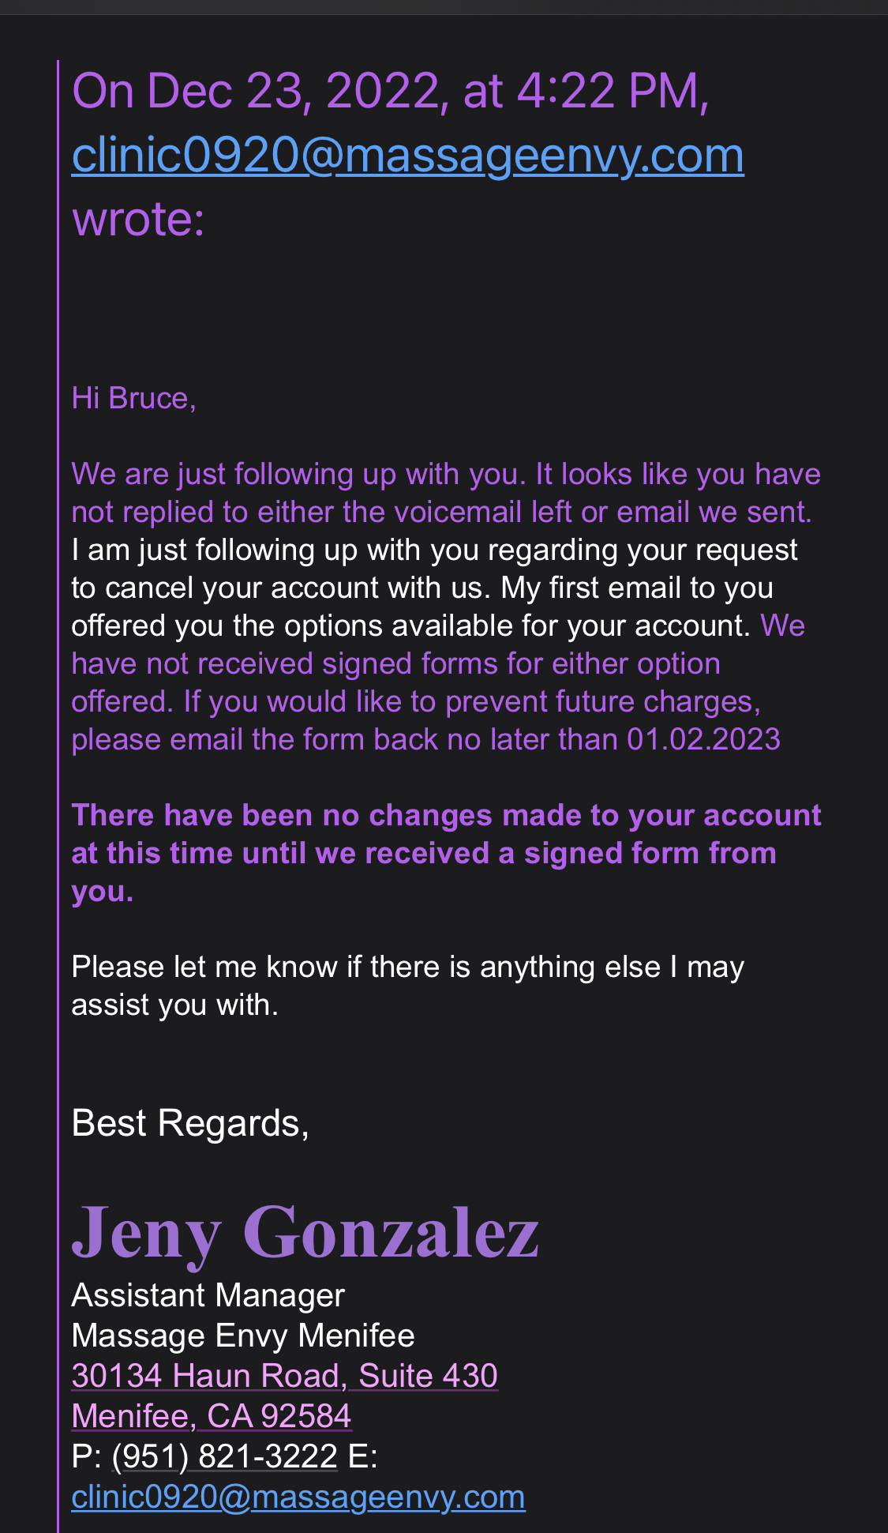Click the "On Dec 23, 2022" header line

(390, 91)
